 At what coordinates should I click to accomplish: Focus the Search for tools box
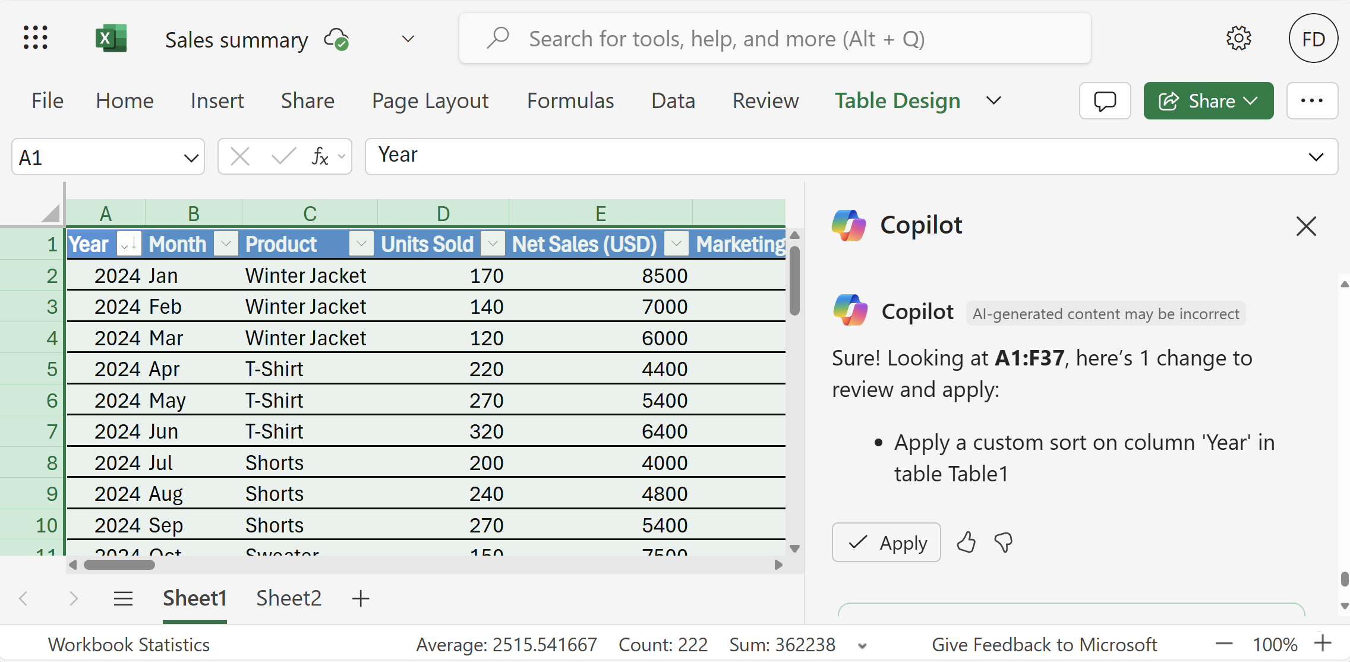pos(775,39)
